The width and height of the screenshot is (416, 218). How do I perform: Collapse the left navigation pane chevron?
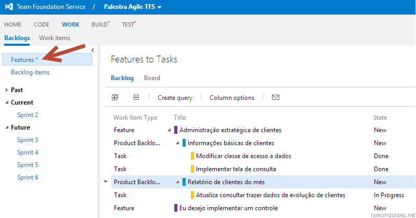point(93,50)
